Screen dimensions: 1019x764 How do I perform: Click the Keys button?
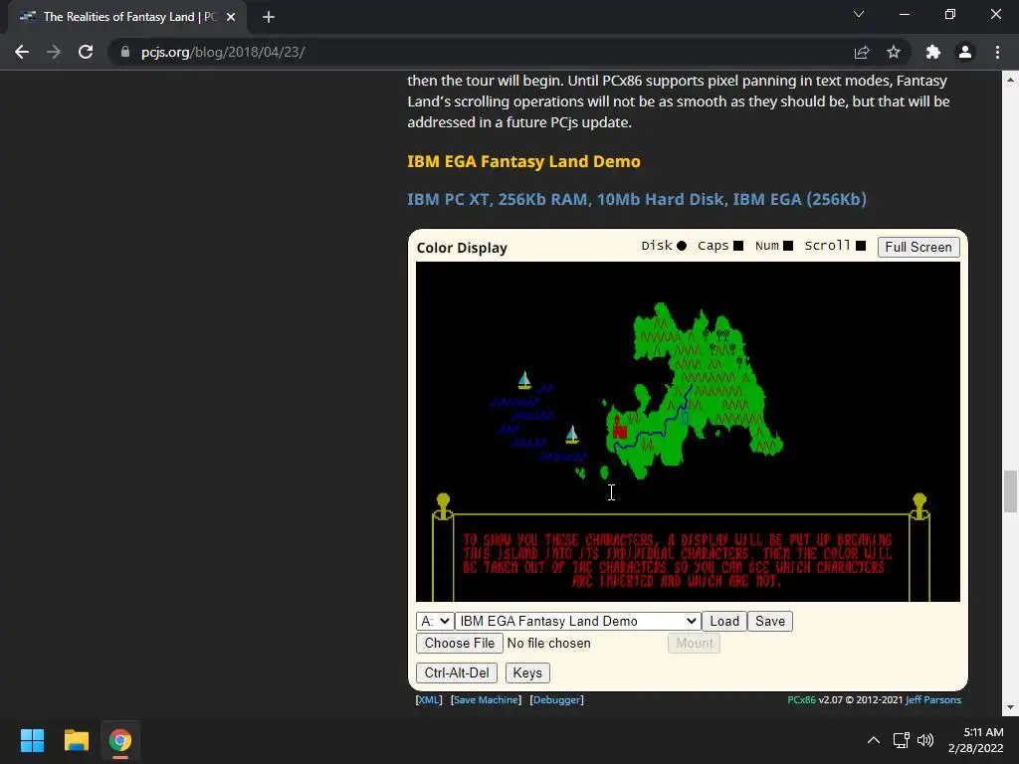(x=527, y=673)
